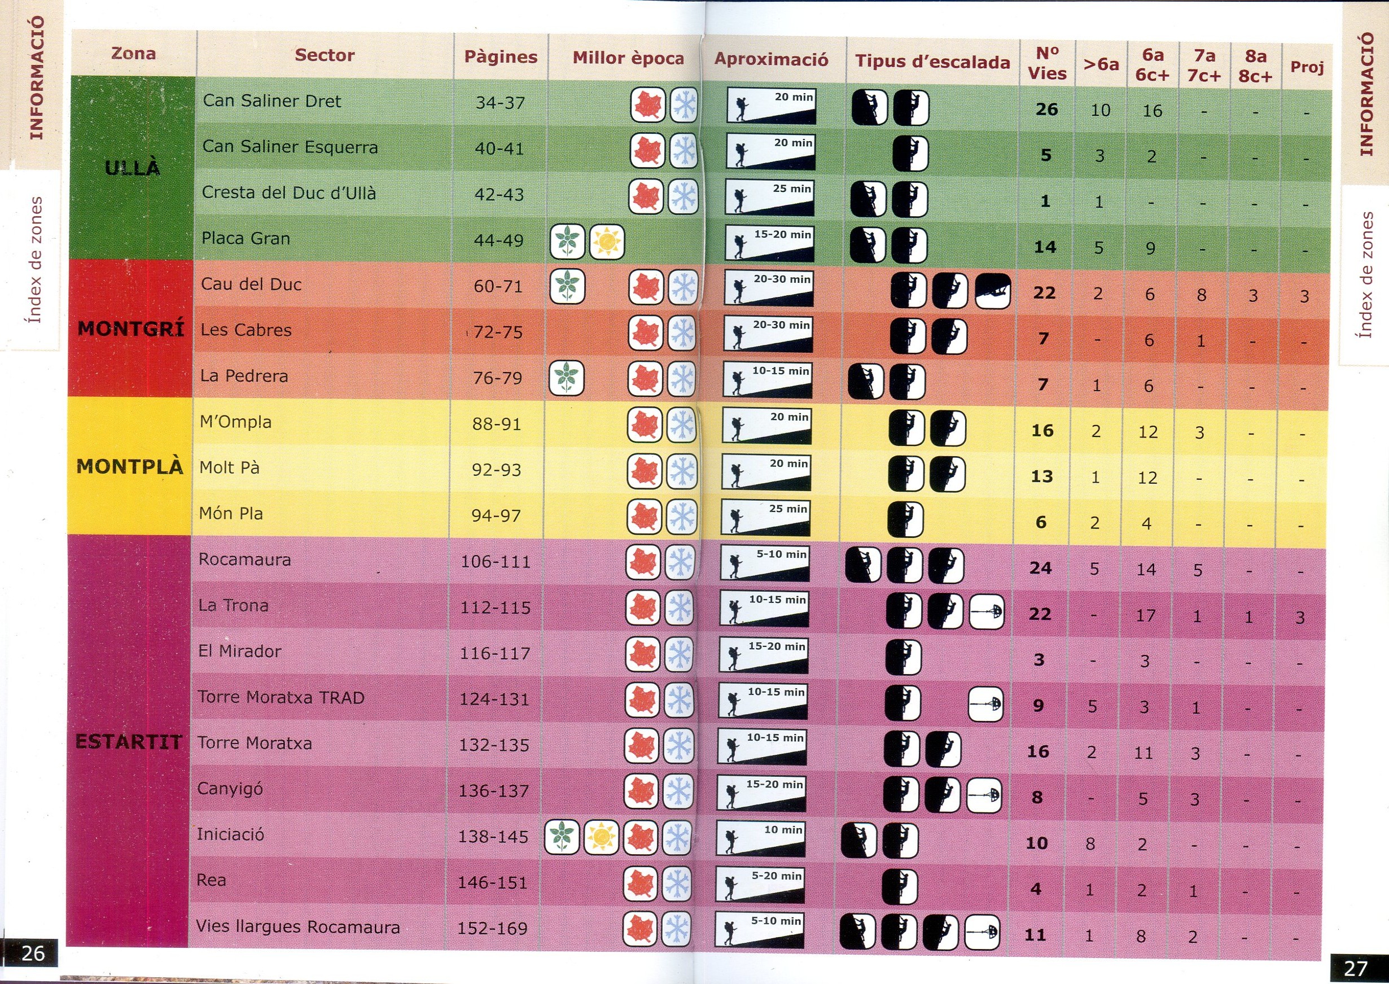Click the Vies llargues Rocamaura sector name
This screenshot has width=1389, height=984.
point(297,927)
